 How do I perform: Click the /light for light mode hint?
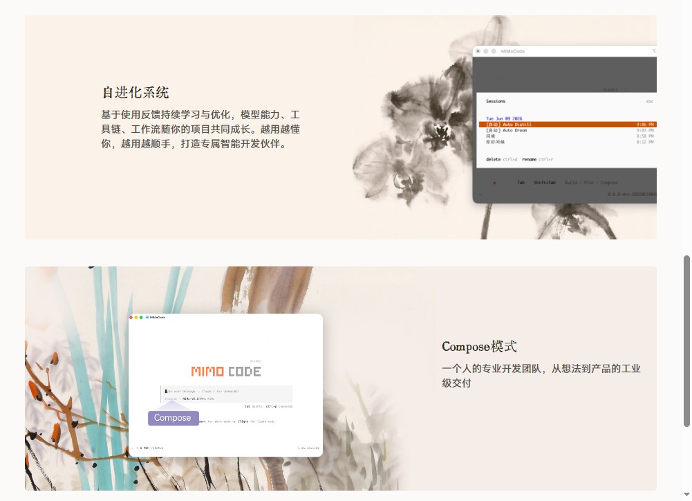[256, 421]
